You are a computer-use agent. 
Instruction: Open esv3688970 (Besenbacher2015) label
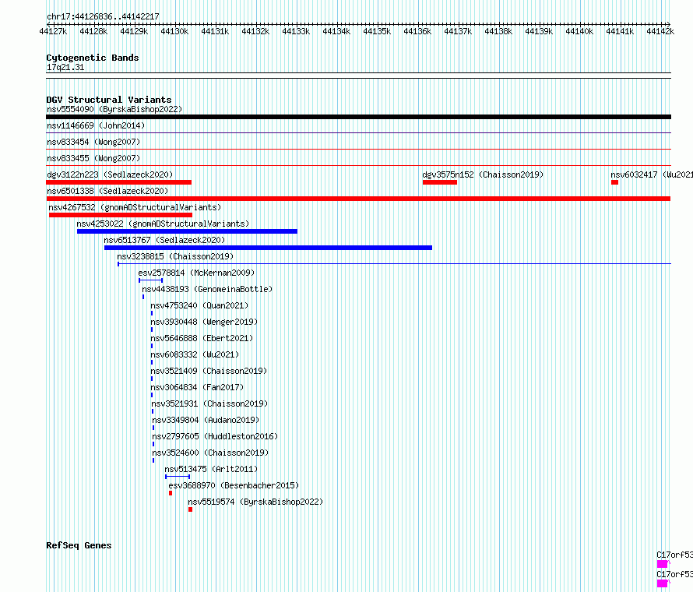pyautogui.click(x=234, y=485)
